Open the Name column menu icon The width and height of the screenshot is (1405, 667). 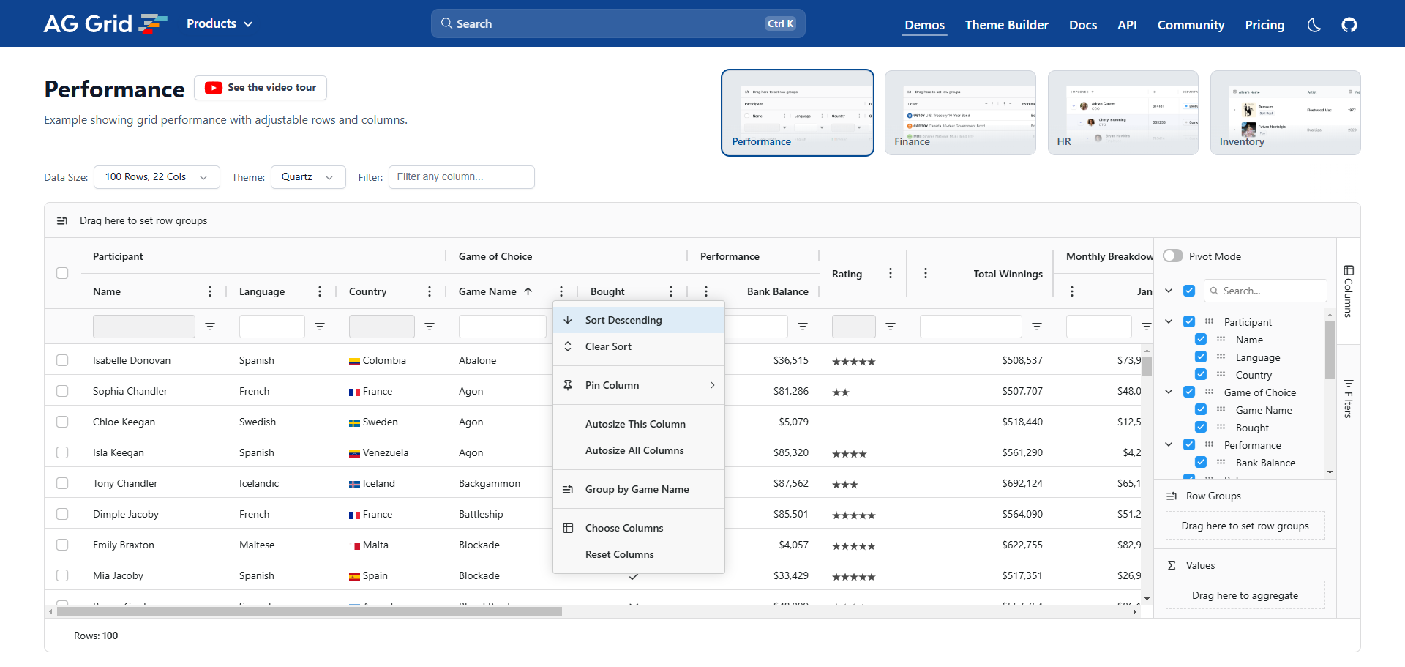tap(210, 291)
